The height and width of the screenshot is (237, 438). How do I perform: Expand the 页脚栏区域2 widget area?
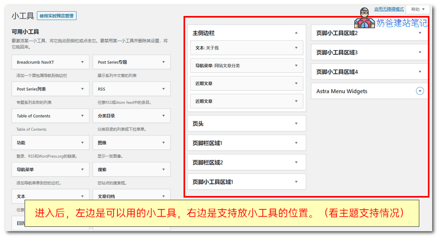pyautogui.click(x=246, y=162)
